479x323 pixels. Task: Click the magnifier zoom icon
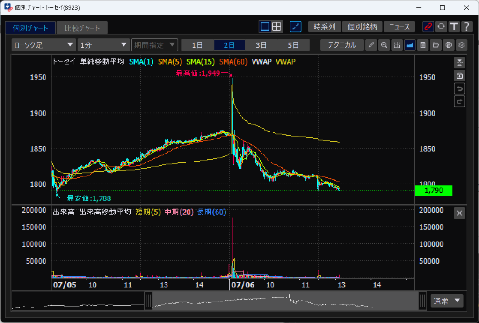click(x=384, y=45)
